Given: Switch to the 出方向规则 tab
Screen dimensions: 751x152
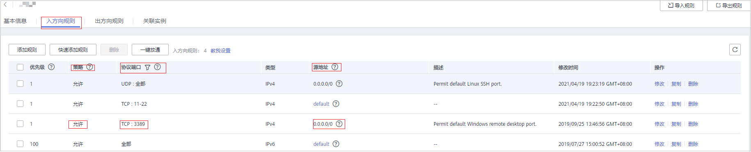Looking at the screenshot, I should (109, 21).
